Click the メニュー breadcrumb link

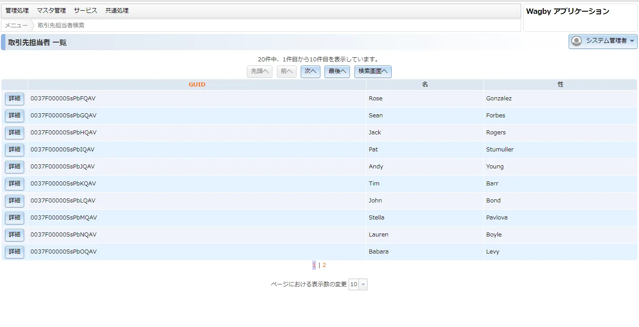coord(16,26)
